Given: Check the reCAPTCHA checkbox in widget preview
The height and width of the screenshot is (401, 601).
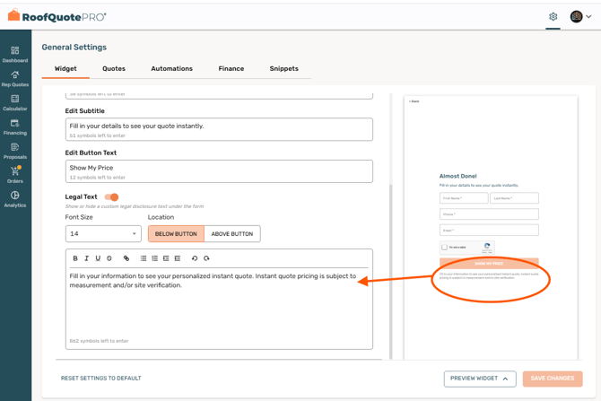Looking at the screenshot, I should click(445, 248).
